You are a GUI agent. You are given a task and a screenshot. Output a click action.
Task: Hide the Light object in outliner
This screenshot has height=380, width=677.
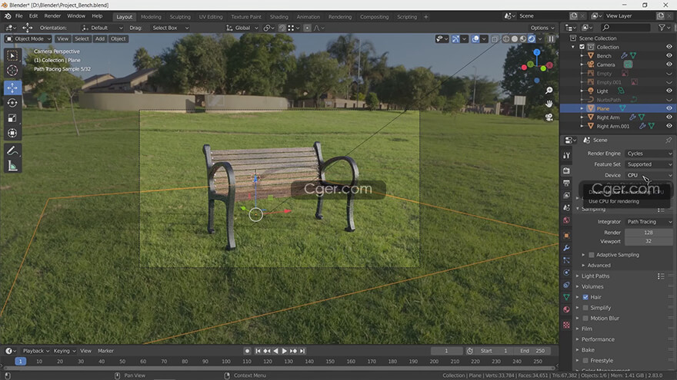tap(669, 91)
